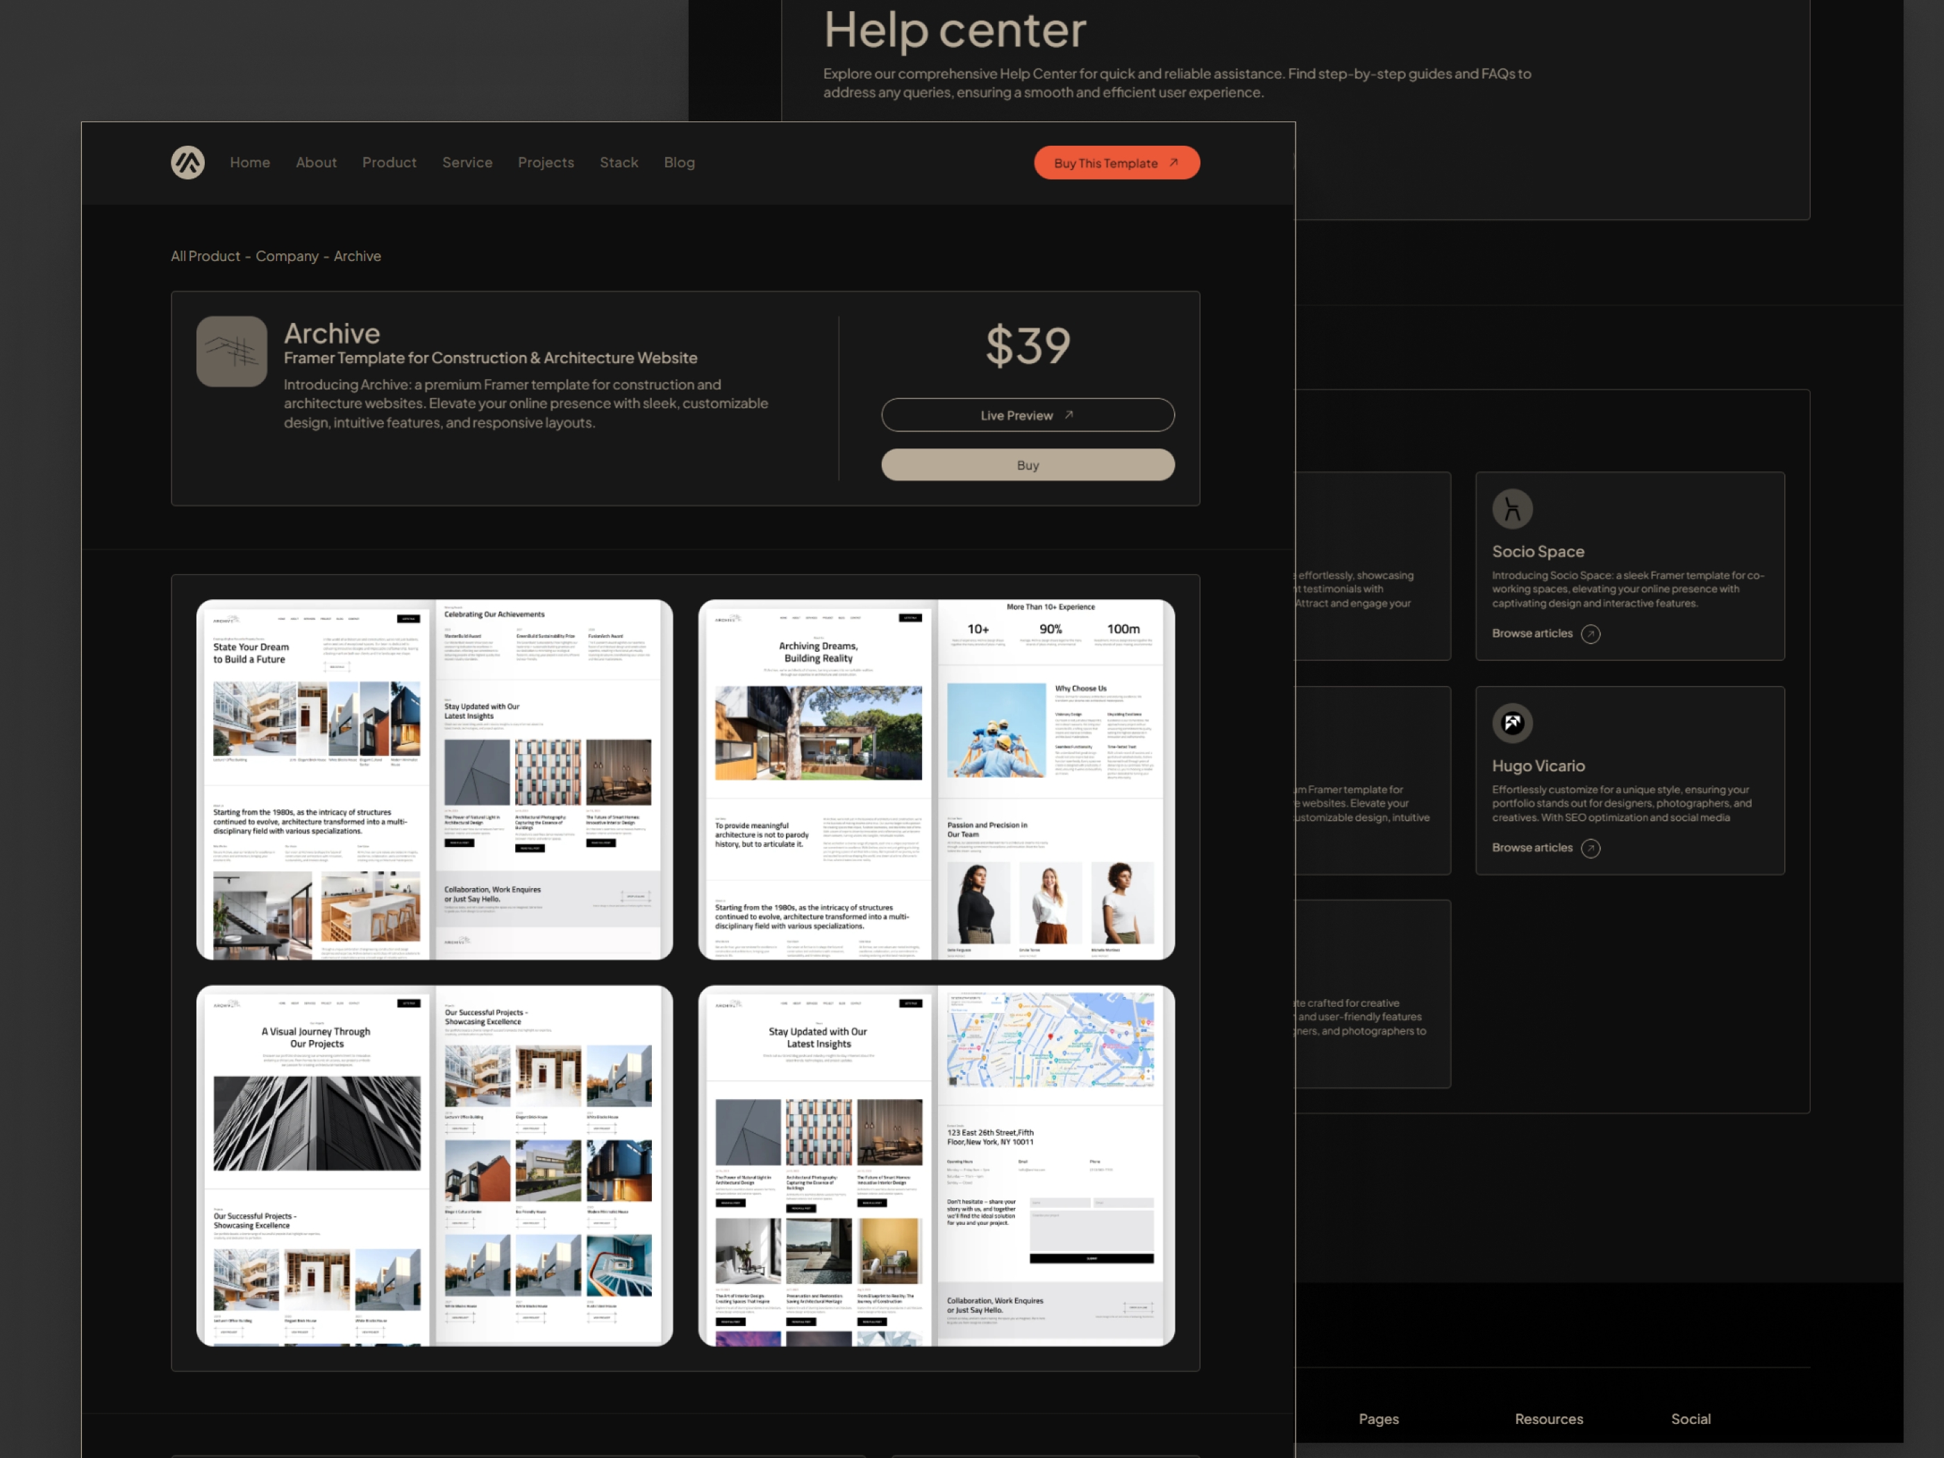The image size is (1944, 1458).
Task: Click the Live Preview button
Action: [x=1027, y=415]
